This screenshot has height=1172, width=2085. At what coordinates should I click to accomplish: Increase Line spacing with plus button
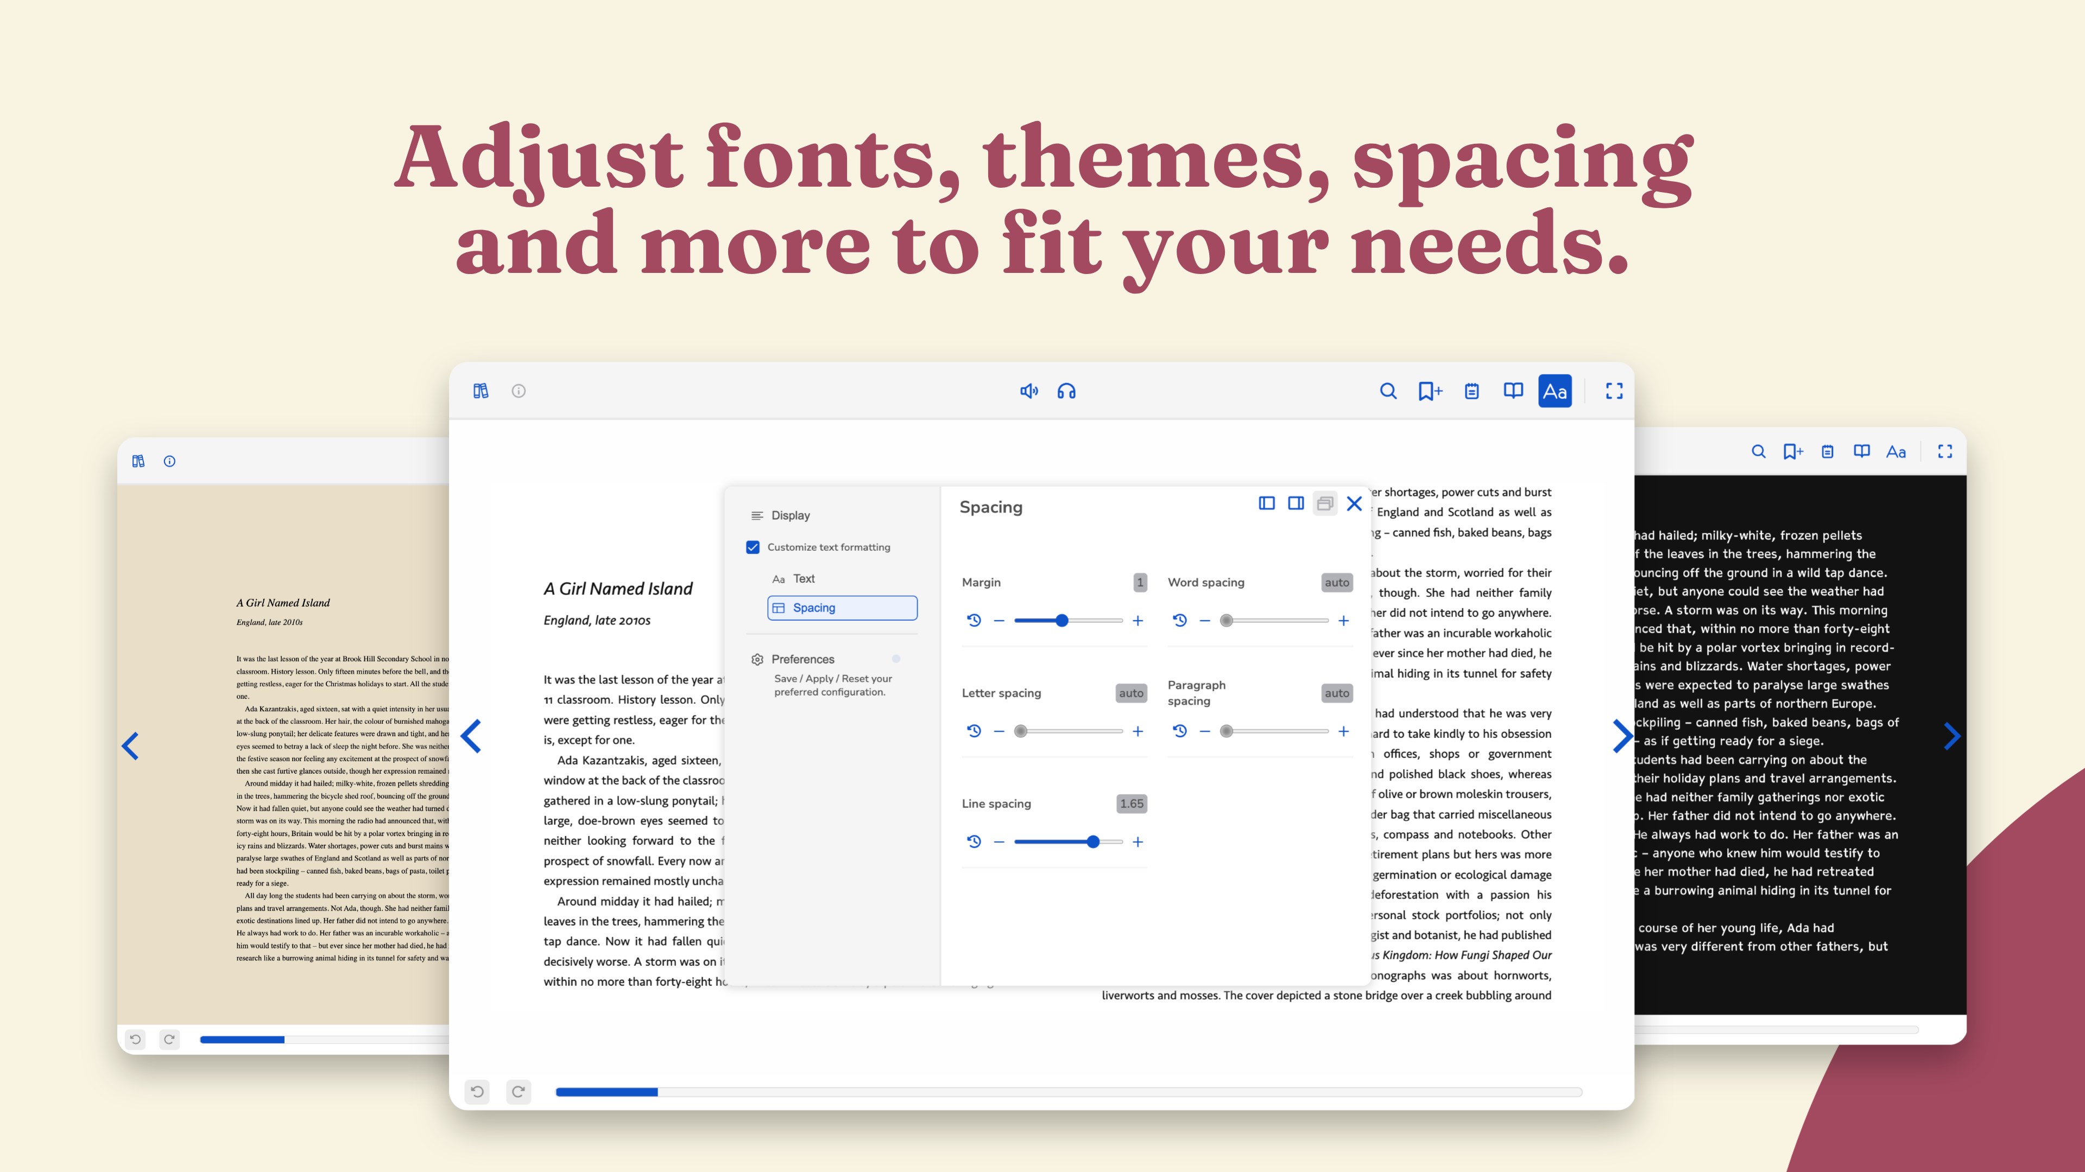pos(1138,842)
